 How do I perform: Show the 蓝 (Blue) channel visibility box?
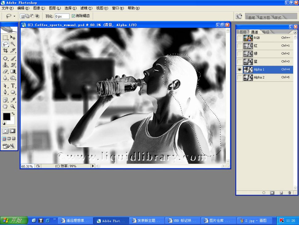tap(239, 62)
